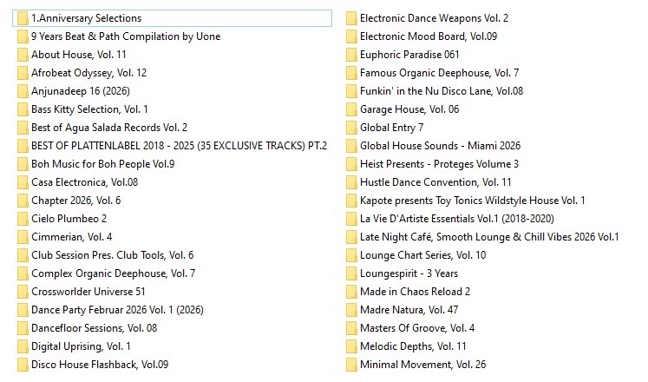
Task: Click folder icon next to Anjunadeep 16 (2026)
Action: click(x=23, y=91)
